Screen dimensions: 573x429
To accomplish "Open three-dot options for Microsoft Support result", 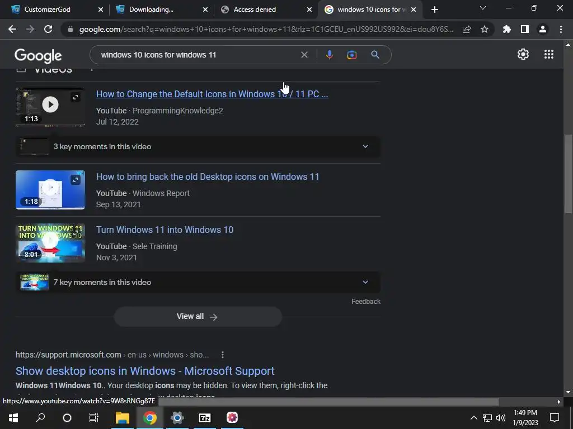I will (x=223, y=355).
